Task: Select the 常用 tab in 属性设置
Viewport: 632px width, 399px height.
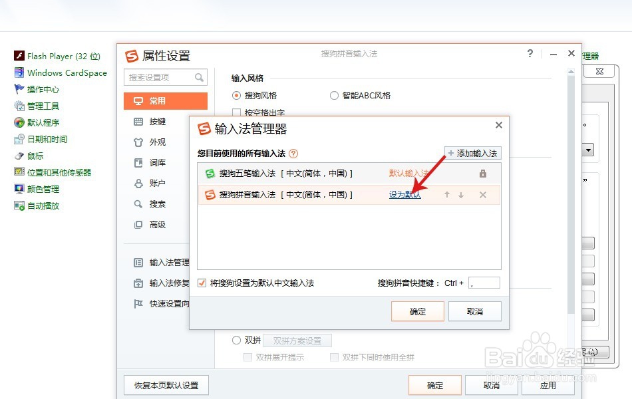Action: click(x=166, y=101)
